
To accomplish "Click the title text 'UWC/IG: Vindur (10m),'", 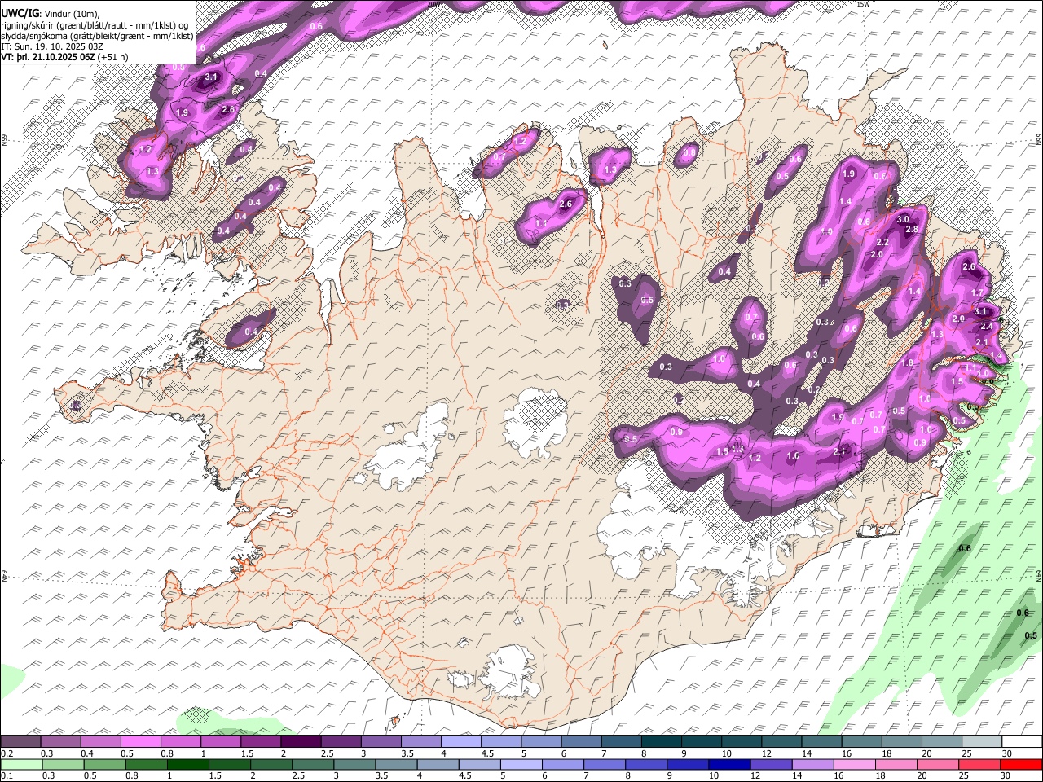I will click(x=51, y=13).
